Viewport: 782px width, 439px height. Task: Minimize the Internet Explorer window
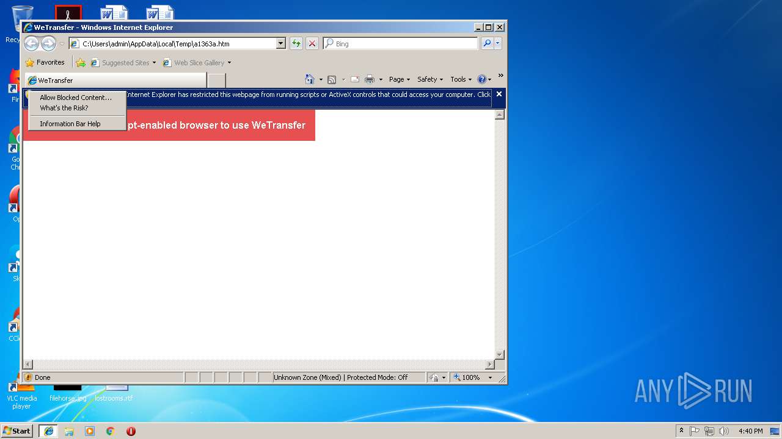478,27
